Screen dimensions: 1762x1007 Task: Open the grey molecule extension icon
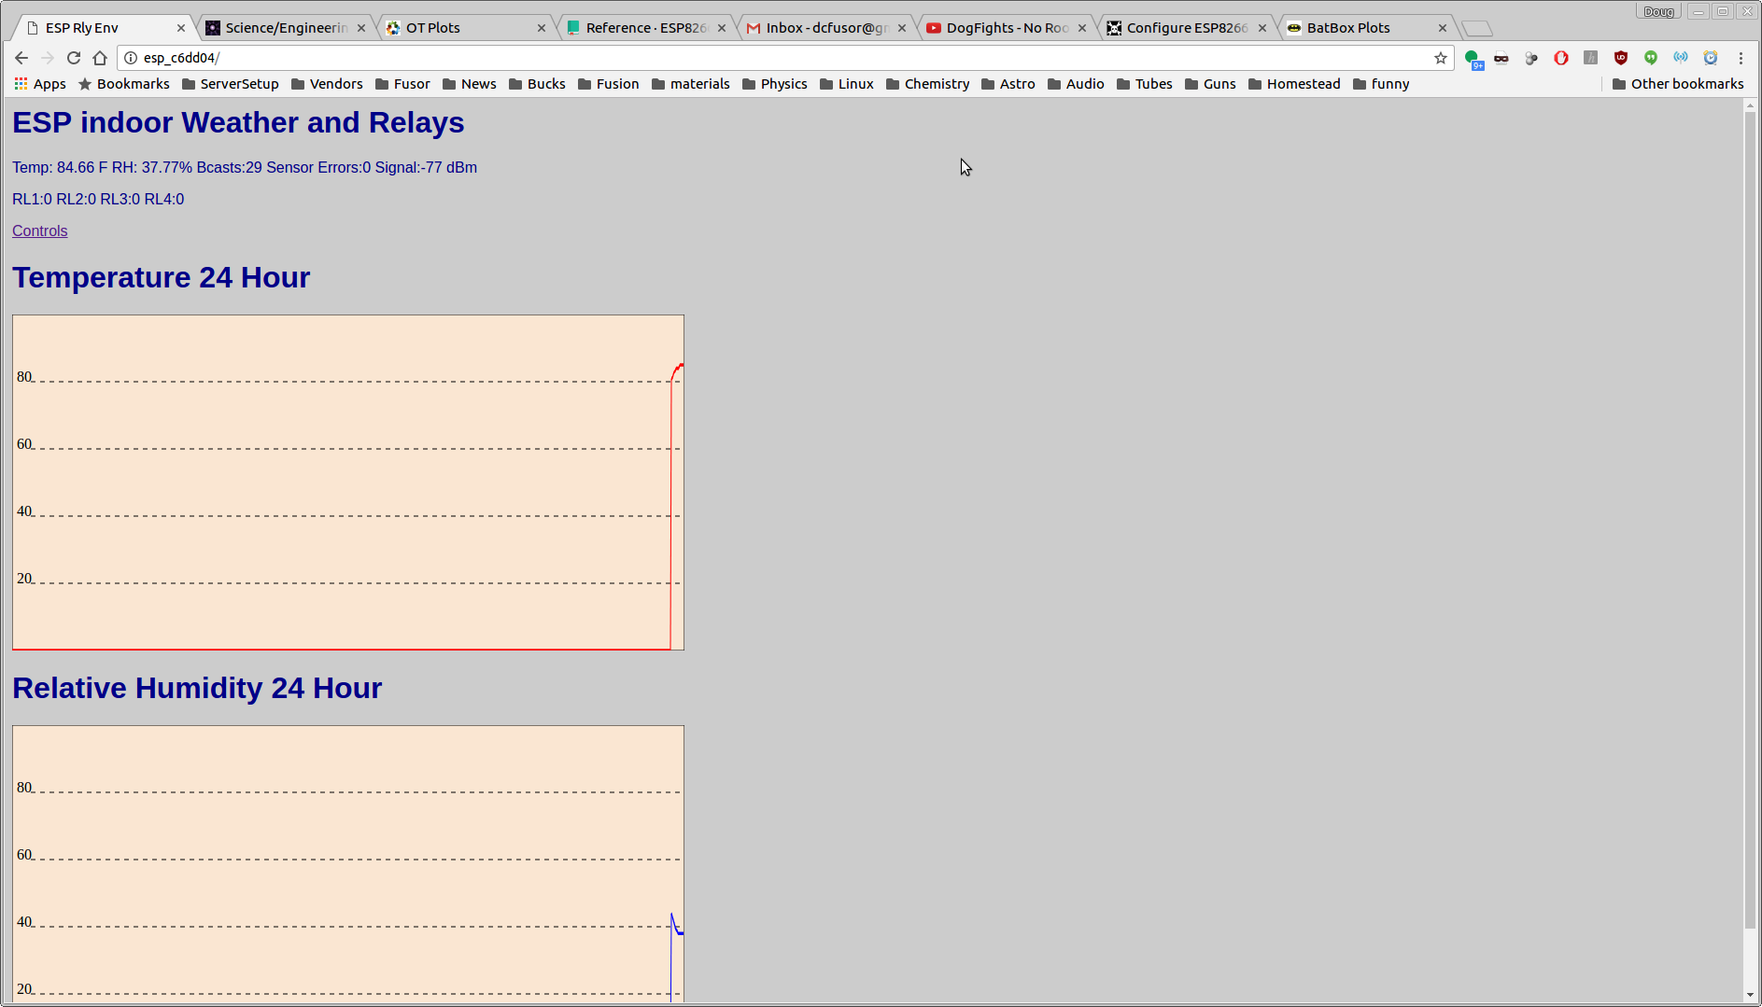coord(1531,58)
